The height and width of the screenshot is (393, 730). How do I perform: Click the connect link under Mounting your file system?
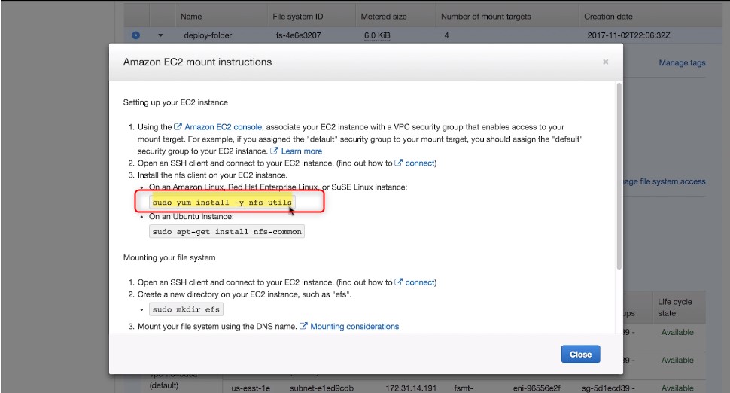point(419,282)
